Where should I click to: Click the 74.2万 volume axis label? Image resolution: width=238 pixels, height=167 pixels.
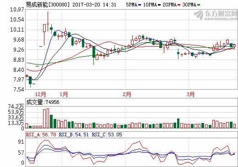tap(16, 107)
